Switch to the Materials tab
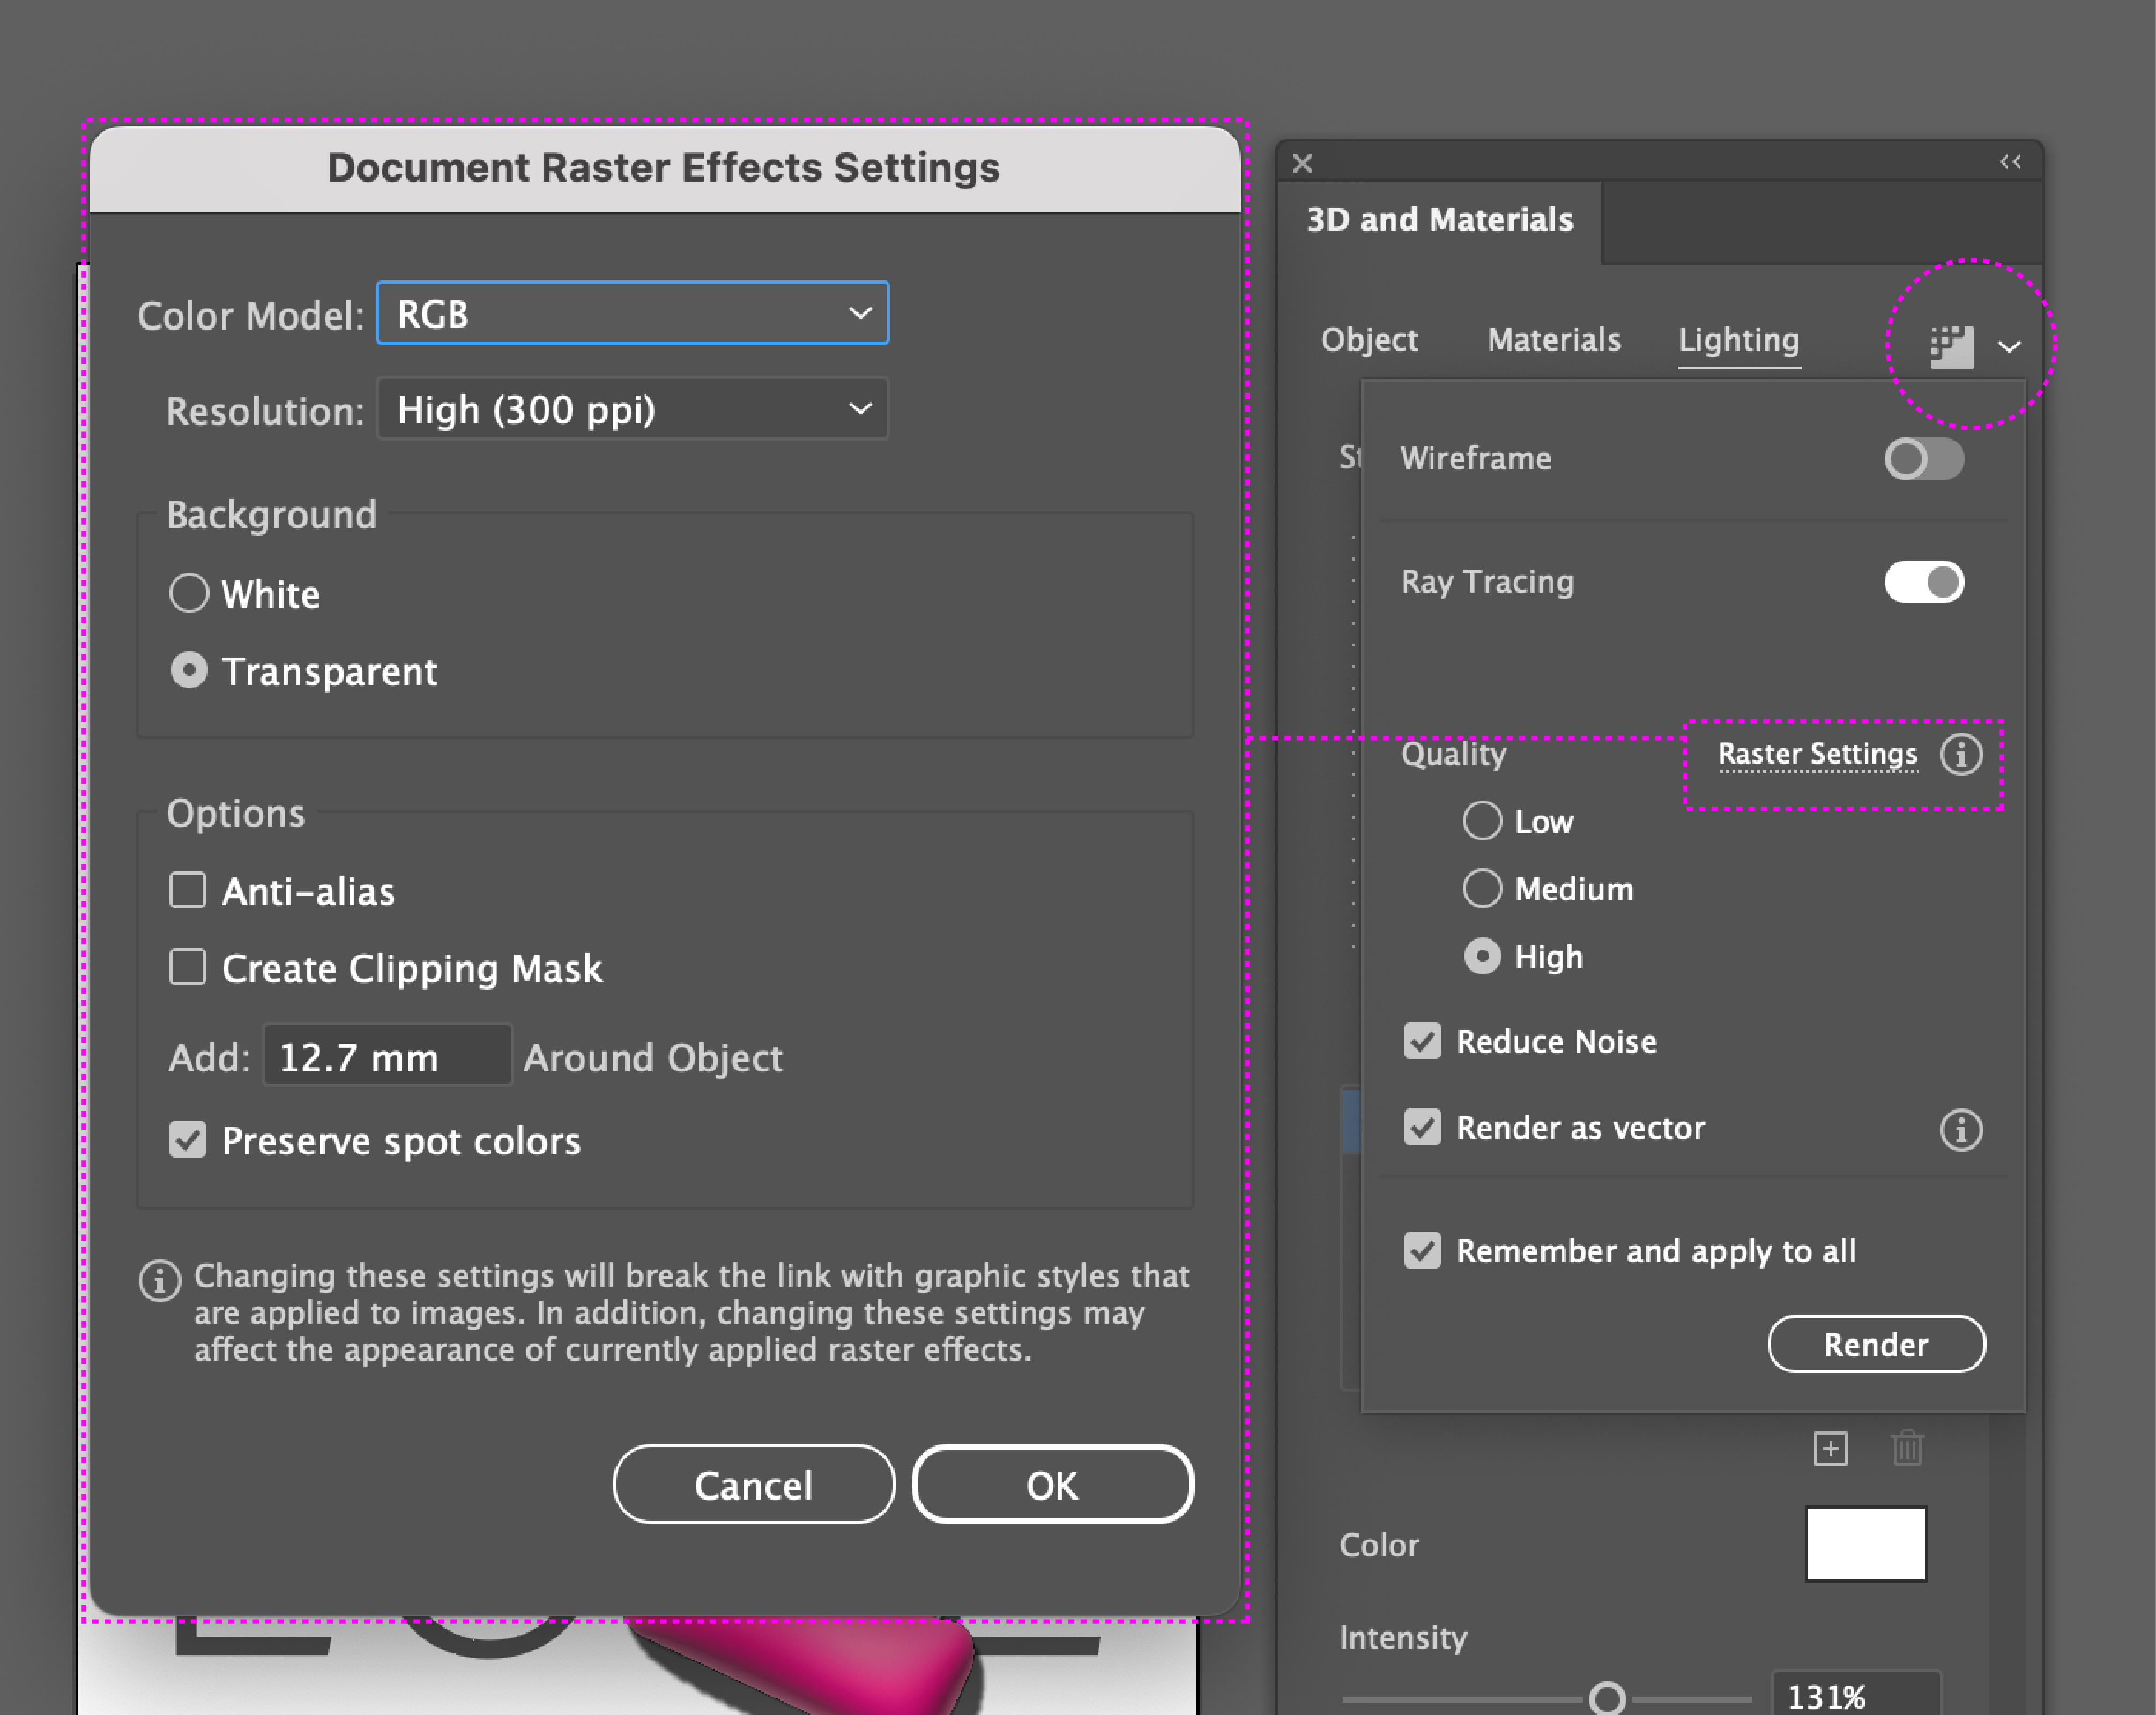This screenshot has height=1715, width=2156. 1553,340
